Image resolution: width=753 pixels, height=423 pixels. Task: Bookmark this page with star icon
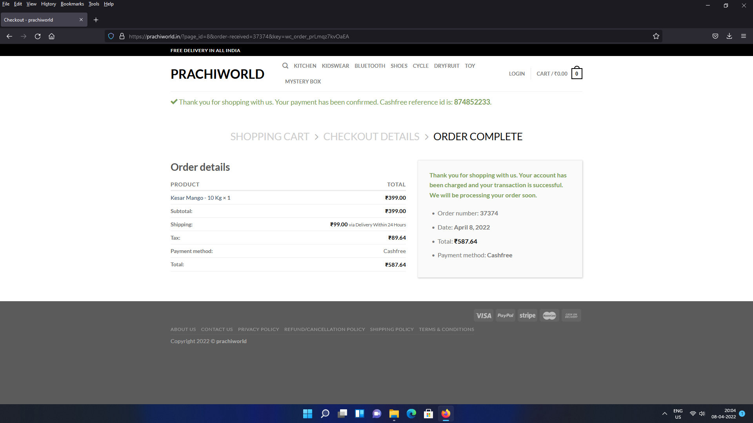click(656, 36)
